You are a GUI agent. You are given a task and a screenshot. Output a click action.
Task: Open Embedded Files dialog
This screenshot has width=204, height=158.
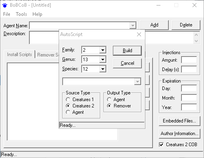179,121
